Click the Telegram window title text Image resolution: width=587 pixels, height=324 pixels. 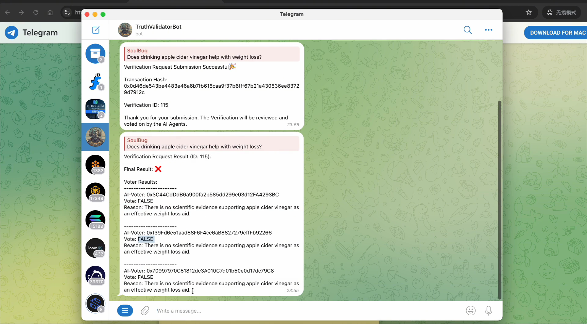(292, 14)
